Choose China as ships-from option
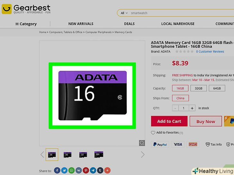 point(180,98)
